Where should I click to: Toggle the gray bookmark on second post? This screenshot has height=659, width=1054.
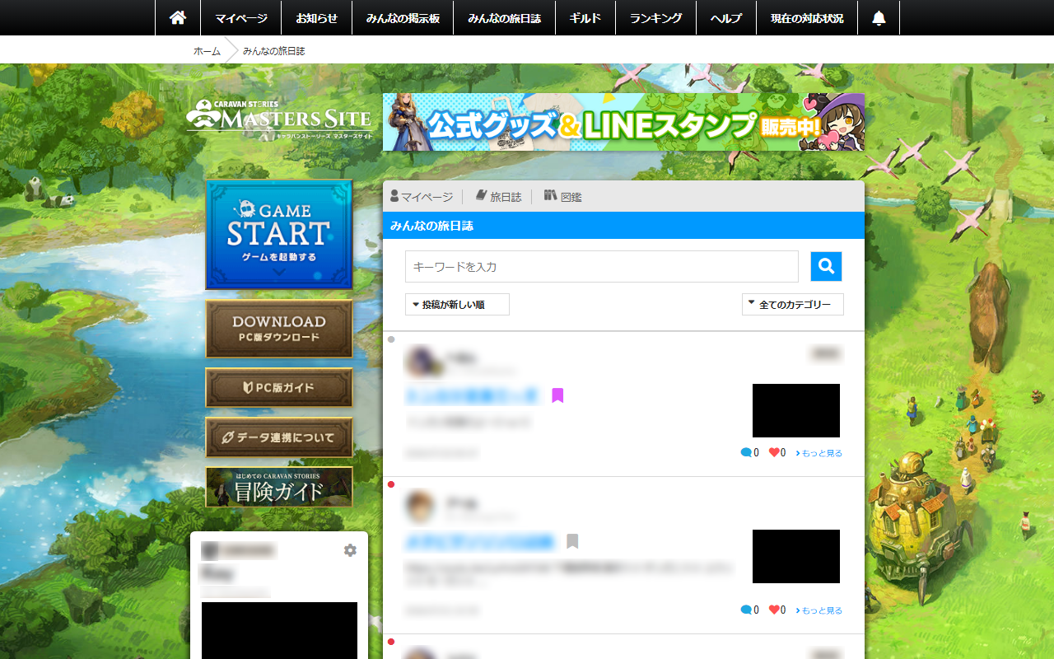point(572,541)
